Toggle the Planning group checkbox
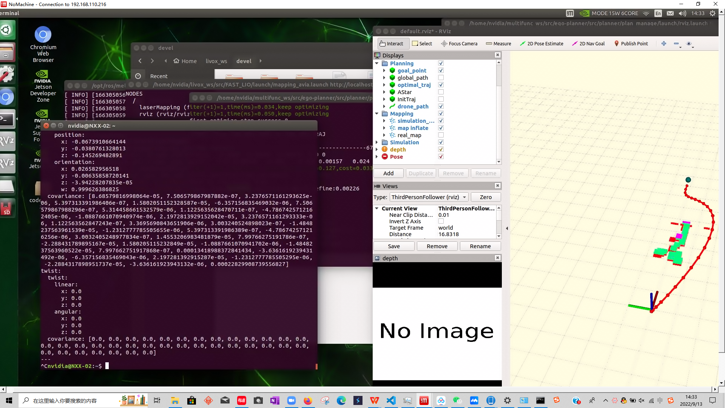725x408 pixels. (441, 63)
